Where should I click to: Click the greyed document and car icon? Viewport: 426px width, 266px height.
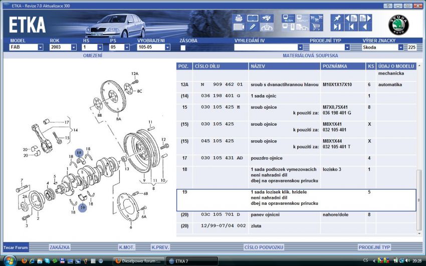click(x=302, y=27)
